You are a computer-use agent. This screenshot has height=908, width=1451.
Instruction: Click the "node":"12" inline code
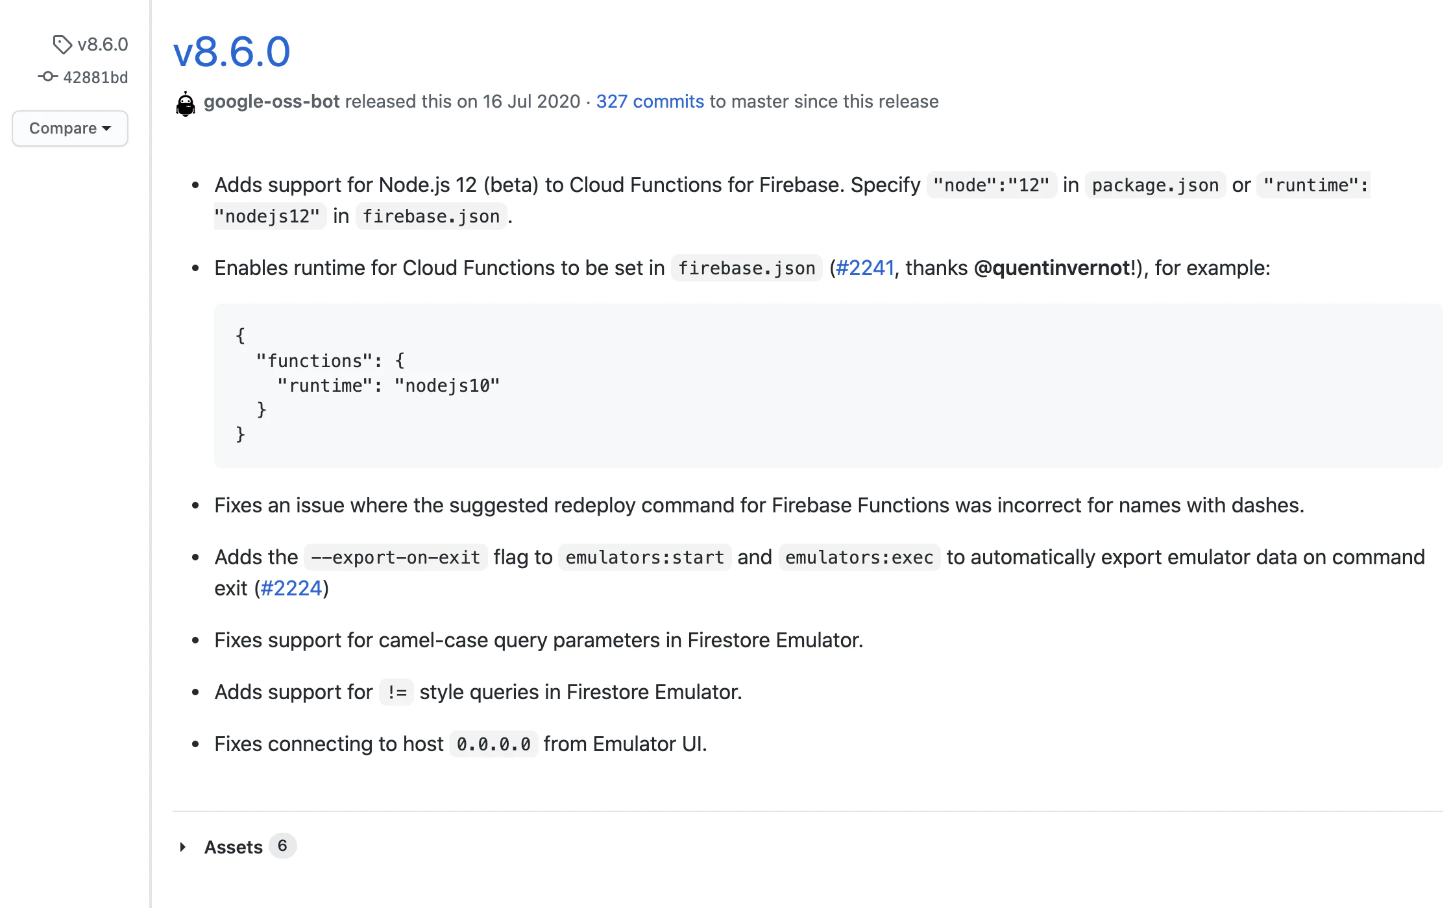point(992,185)
